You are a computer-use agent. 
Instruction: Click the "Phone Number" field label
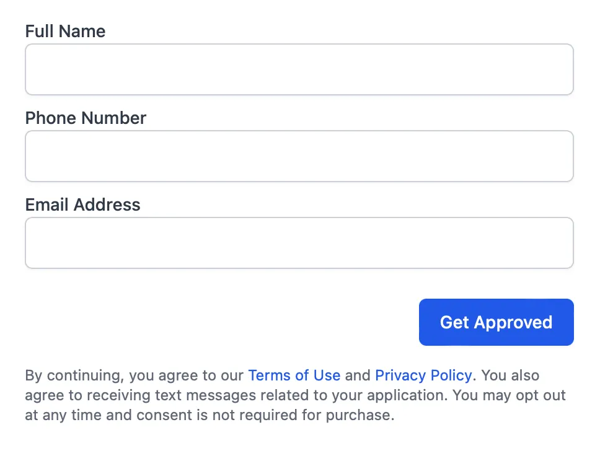[x=86, y=118]
